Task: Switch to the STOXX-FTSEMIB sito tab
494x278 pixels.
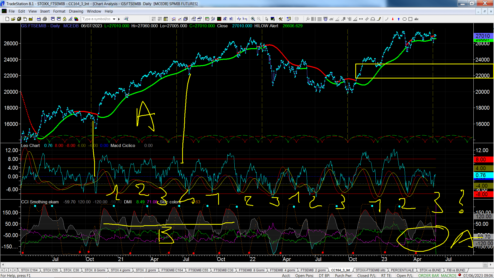Action: pyautogui.click(x=370, y=270)
